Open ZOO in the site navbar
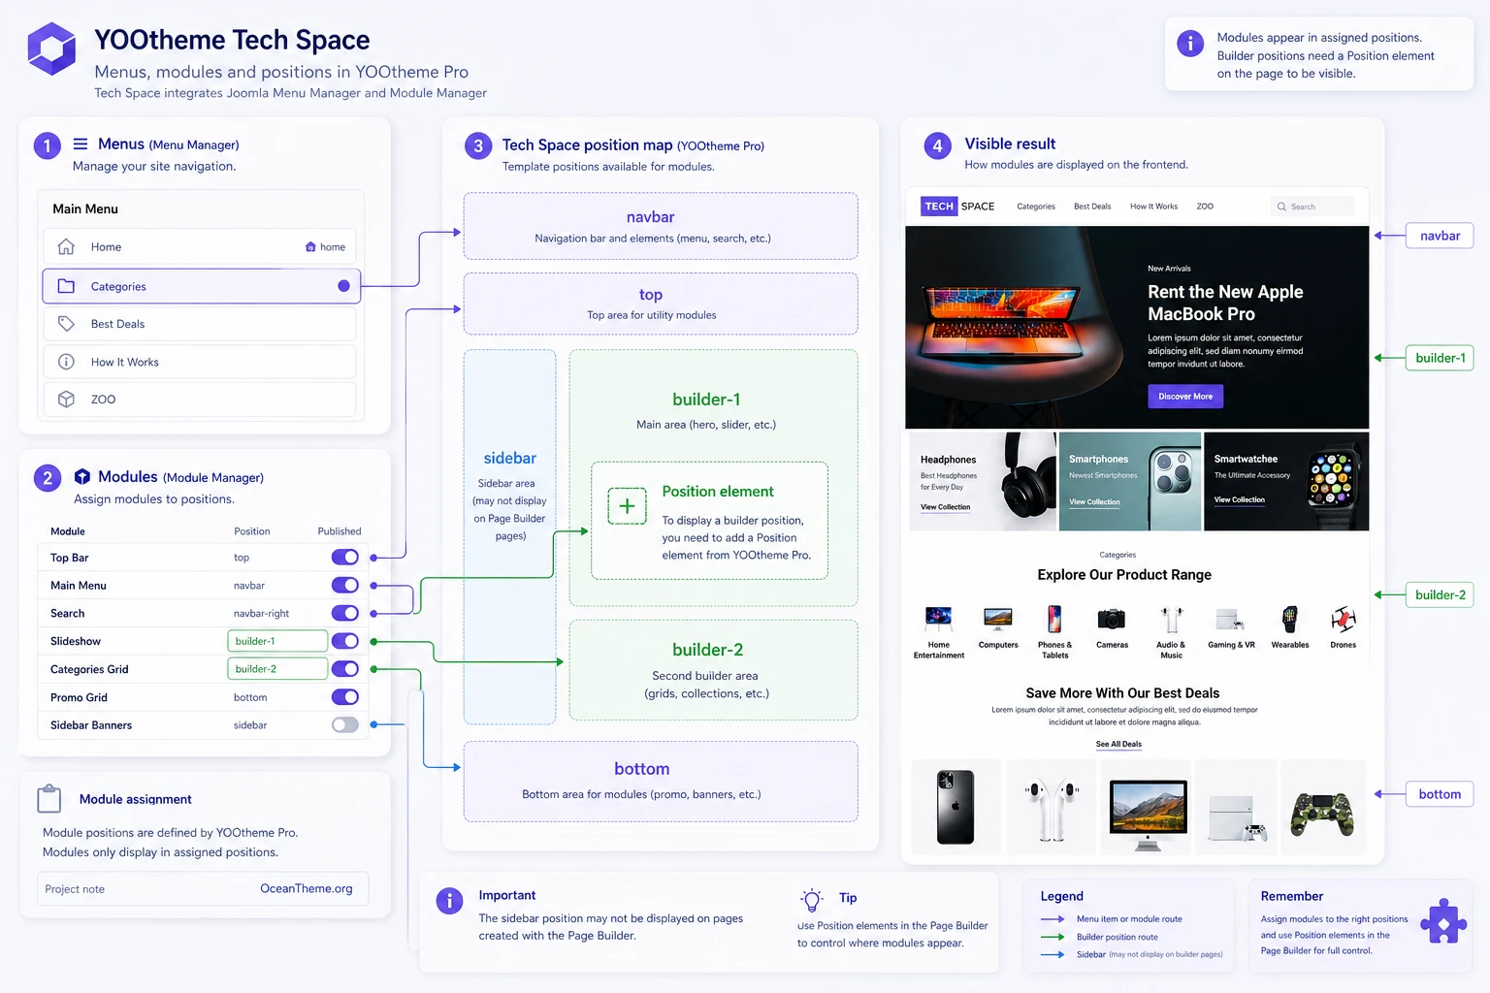Screen dimensions: 1490x993 pos(1205,207)
